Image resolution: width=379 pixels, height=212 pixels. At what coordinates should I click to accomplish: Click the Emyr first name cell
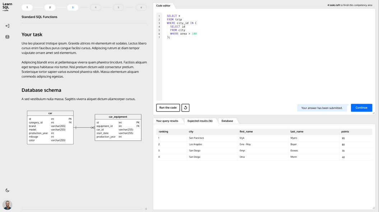click(x=242, y=151)
